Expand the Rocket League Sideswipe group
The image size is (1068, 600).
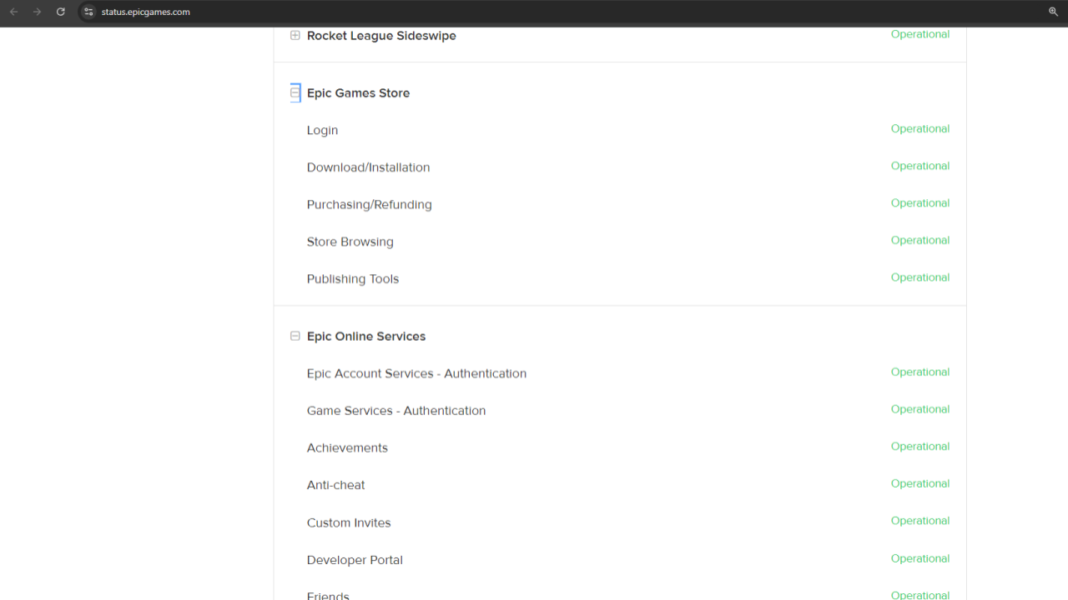click(295, 35)
